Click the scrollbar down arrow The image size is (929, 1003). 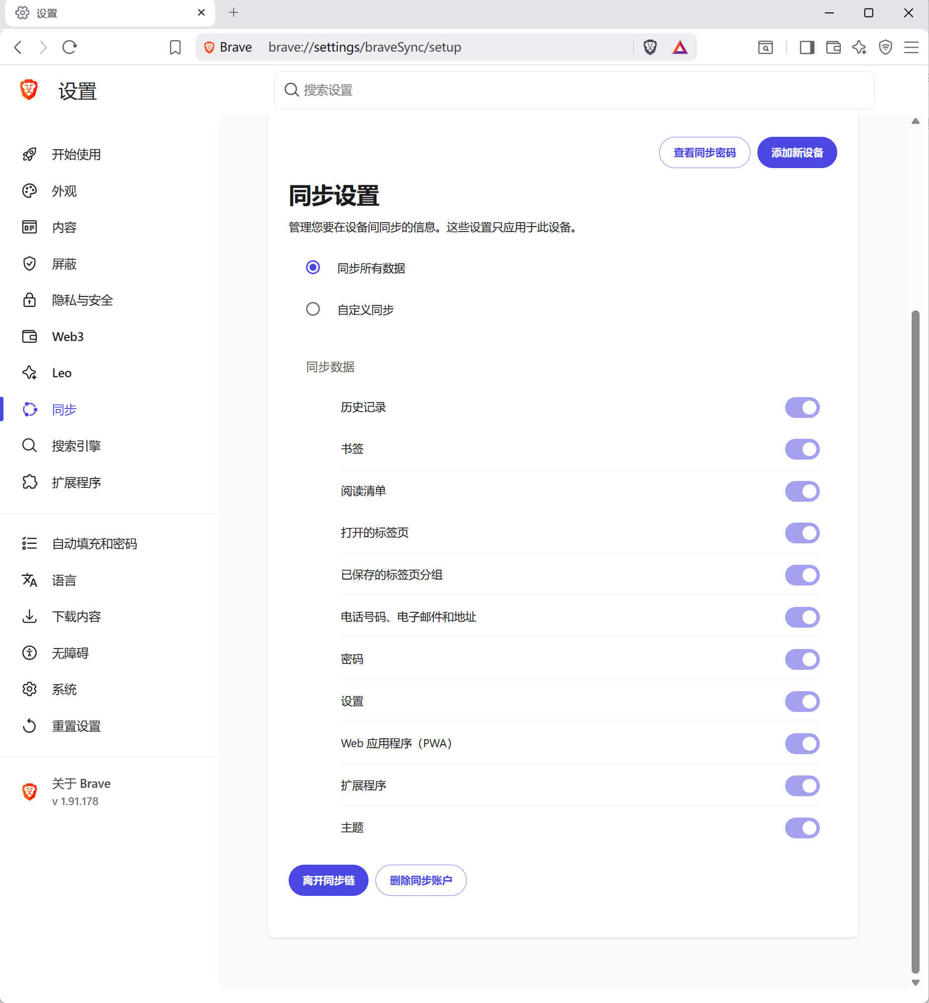coord(915,982)
